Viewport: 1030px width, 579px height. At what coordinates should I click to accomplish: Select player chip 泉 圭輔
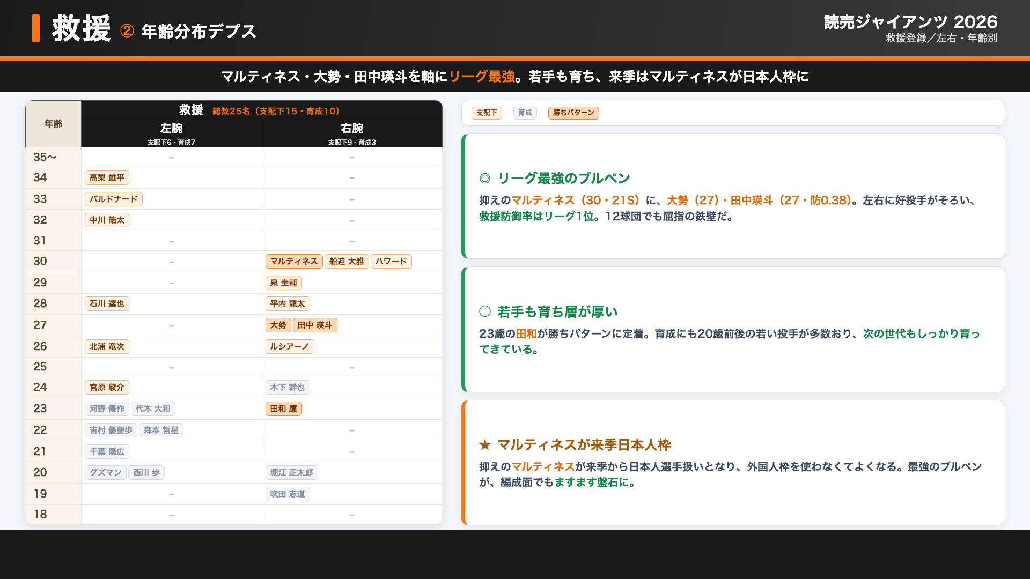click(x=283, y=283)
